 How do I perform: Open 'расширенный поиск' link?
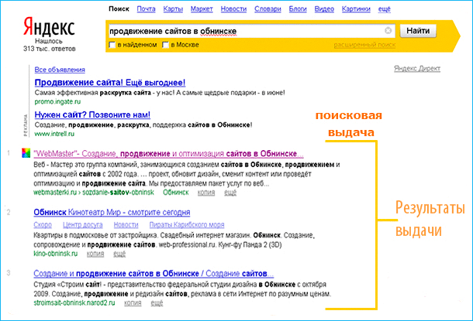(x=364, y=45)
